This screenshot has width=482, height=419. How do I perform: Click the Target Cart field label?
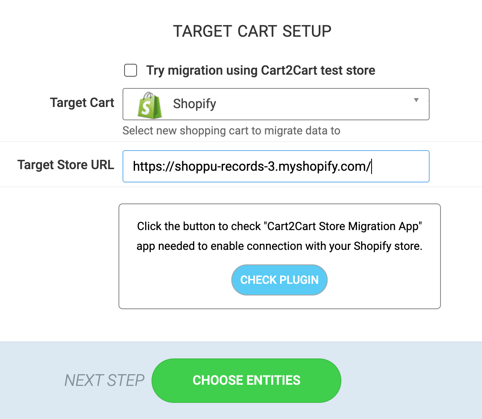point(82,103)
